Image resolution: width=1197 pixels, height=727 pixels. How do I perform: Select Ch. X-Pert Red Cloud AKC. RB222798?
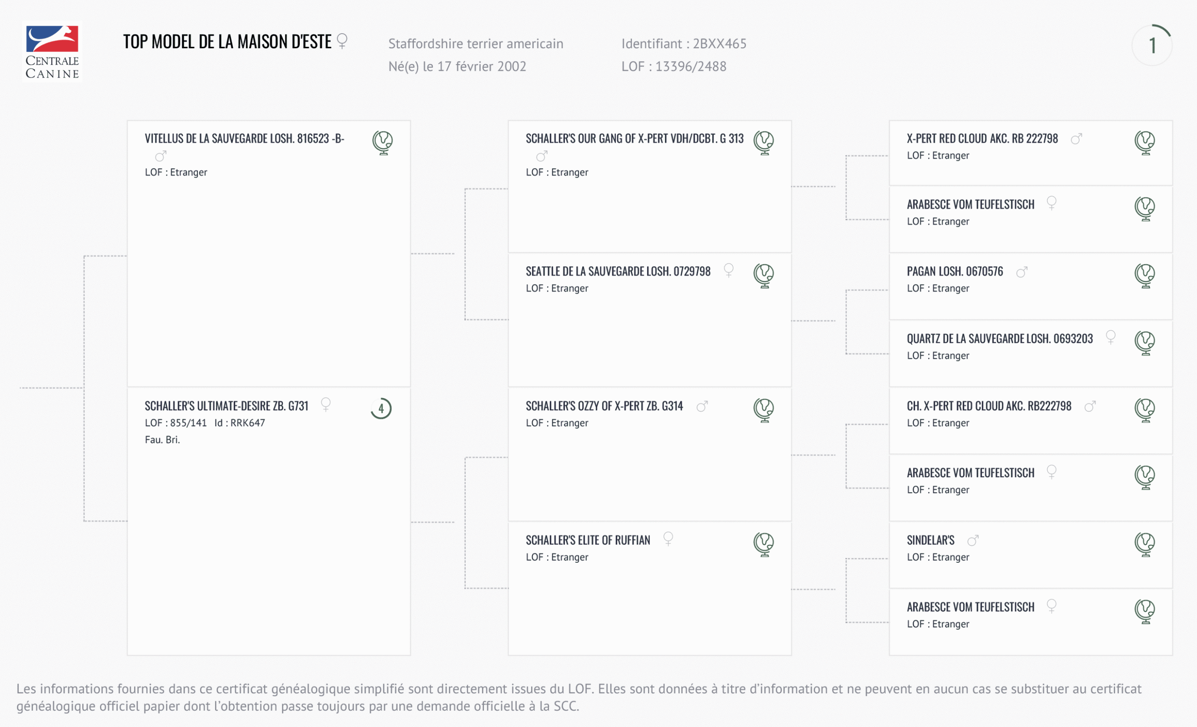pyautogui.click(x=988, y=406)
